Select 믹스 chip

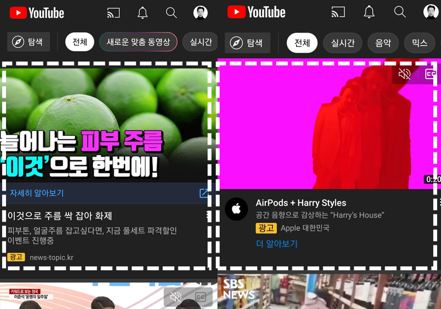420,43
